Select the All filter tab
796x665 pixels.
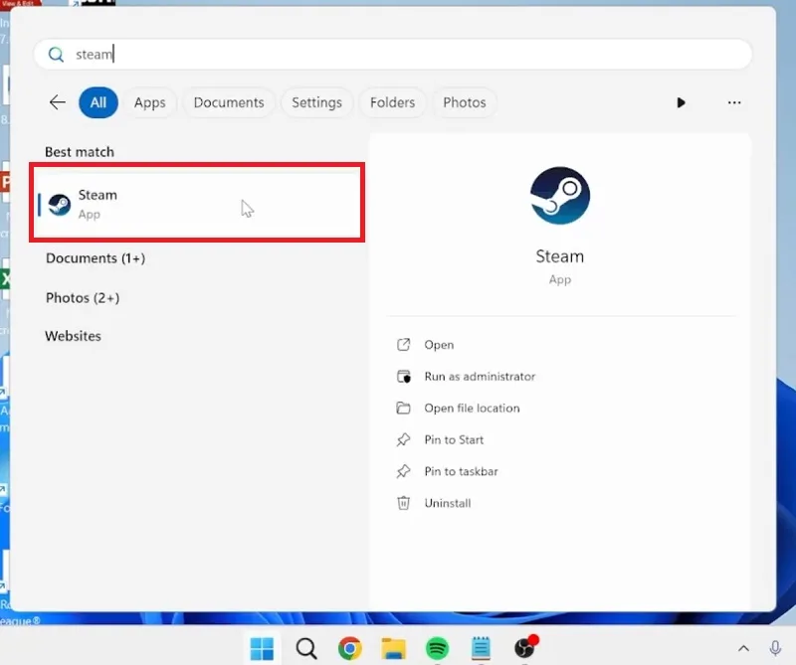pos(99,102)
